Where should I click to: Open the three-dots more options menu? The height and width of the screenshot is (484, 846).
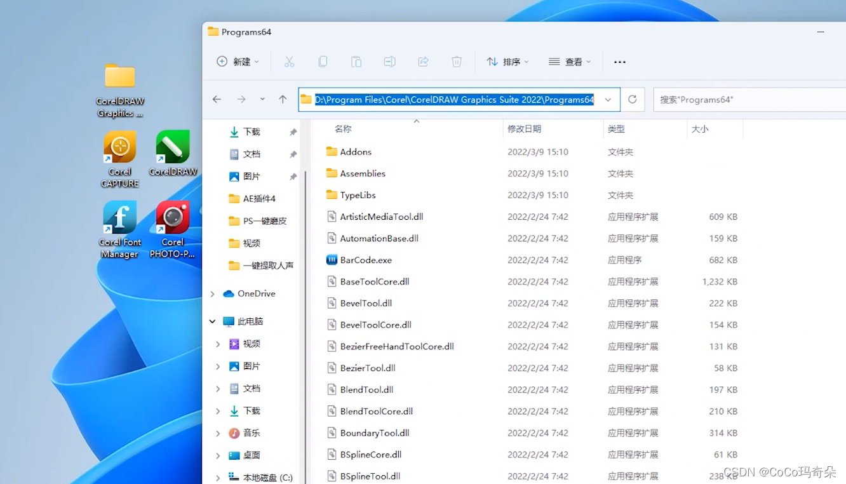(620, 62)
